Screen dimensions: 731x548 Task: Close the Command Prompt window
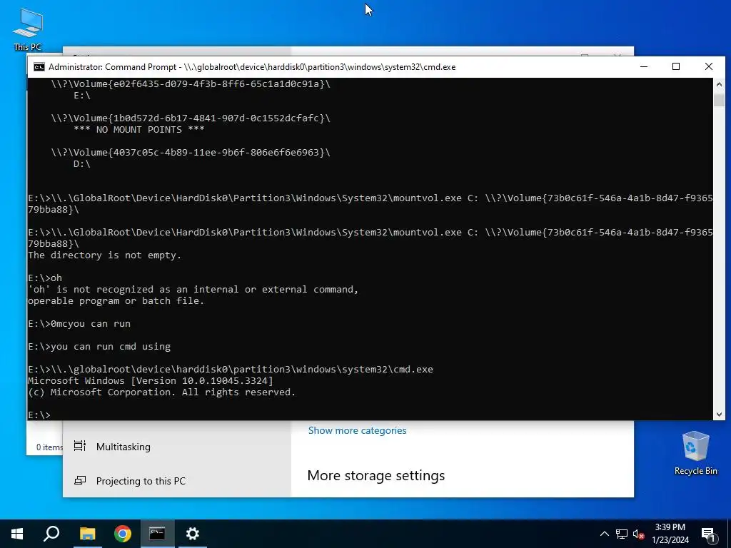(709, 66)
